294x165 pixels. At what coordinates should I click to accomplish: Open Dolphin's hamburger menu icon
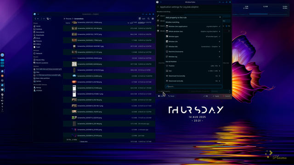[x=153, y=19]
